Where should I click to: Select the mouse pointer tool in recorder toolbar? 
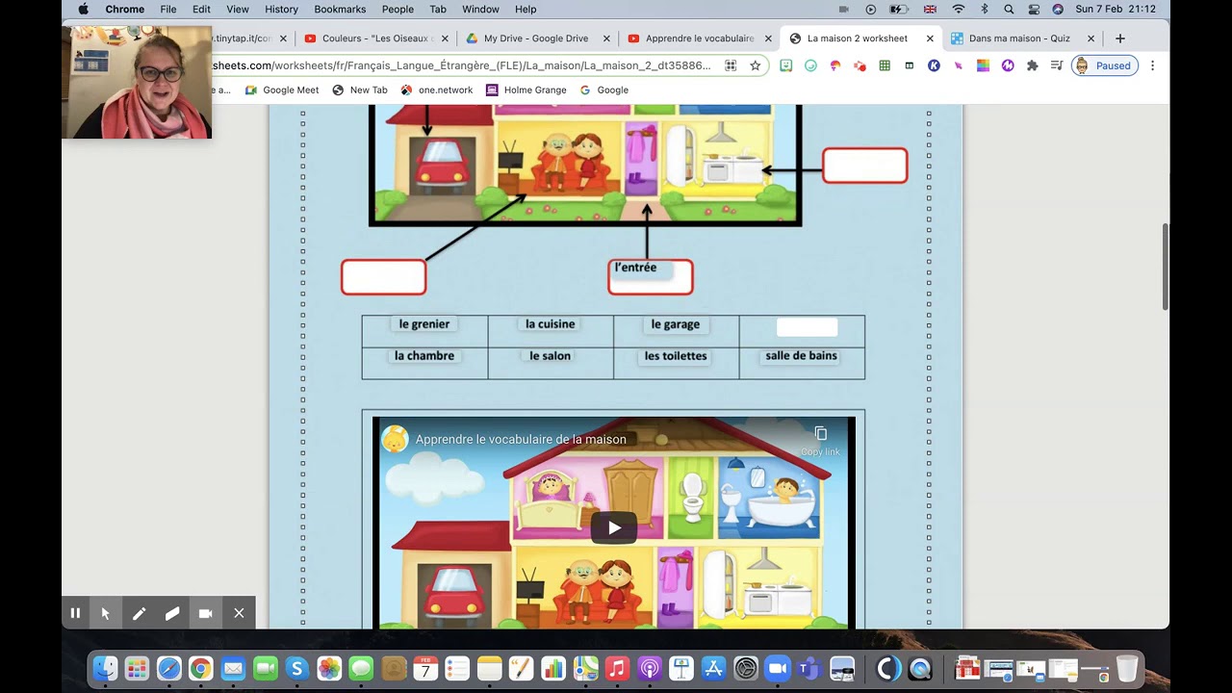[106, 613]
